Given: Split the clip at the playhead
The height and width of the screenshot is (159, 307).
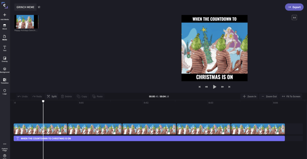Looking at the screenshot, I should [x=52, y=96].
